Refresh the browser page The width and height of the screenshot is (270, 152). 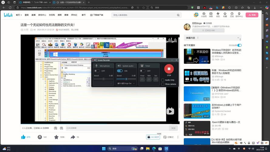pyautogui.click(x=10, y=8)
